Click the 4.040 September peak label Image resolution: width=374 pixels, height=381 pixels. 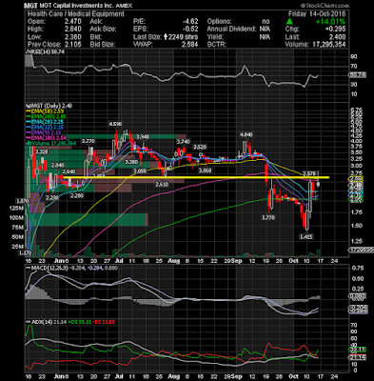coord(246,134)
